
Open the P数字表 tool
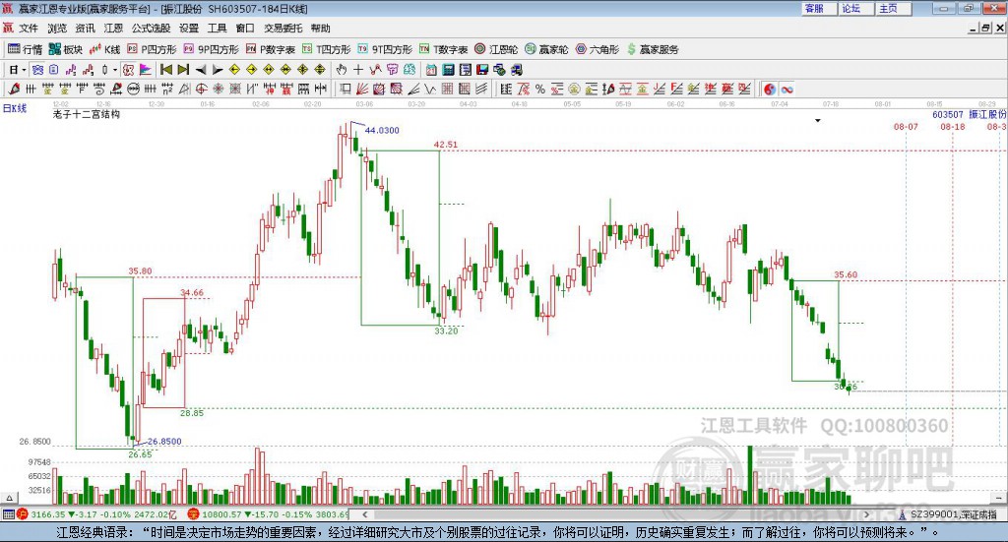point(270,49)
